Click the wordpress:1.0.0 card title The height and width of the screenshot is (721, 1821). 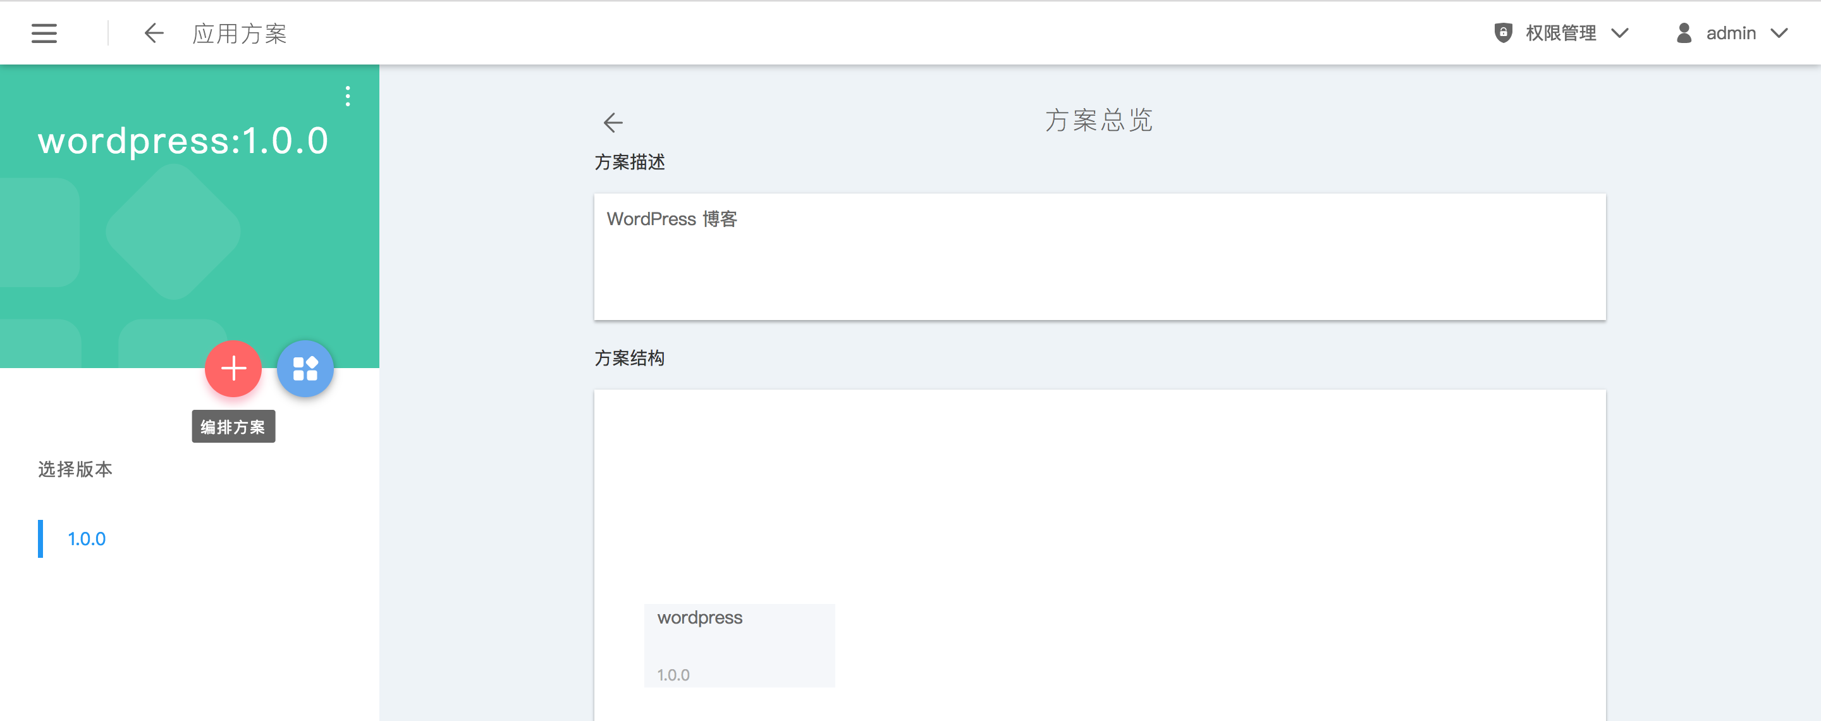click(x=183, y=140)
